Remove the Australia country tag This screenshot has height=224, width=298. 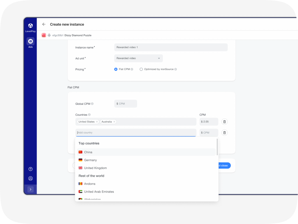[114, 122]
